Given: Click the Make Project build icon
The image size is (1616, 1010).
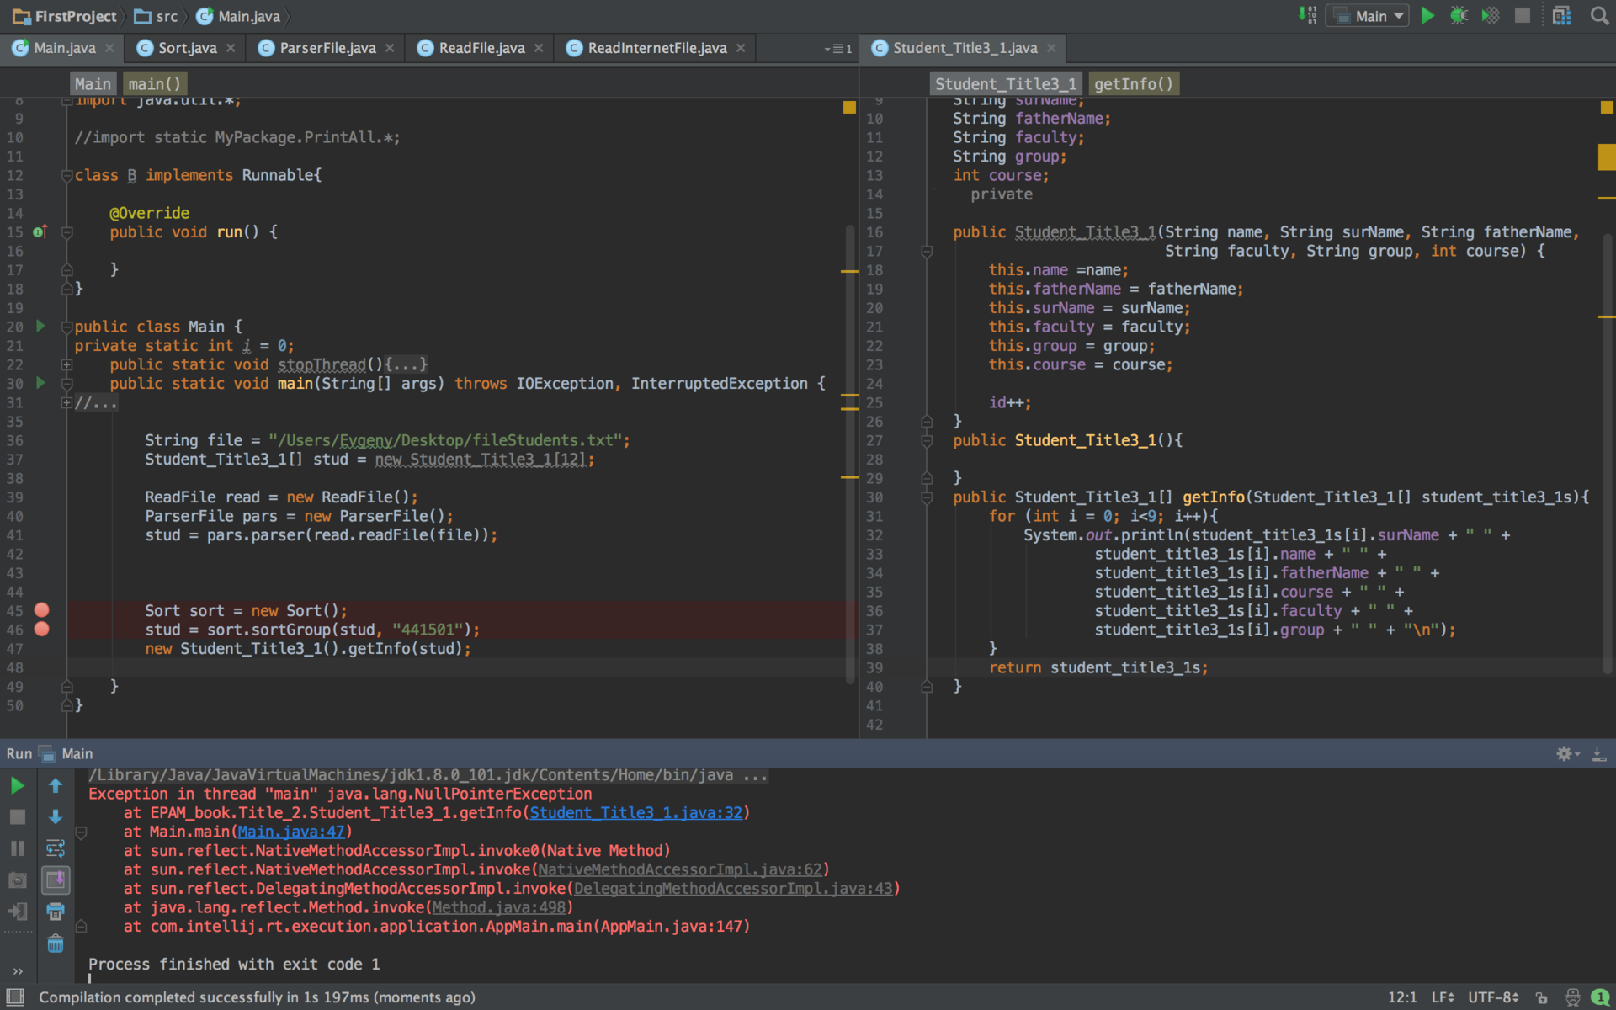Looking at the screenshot, I should pyautogui.click(x=1307, y=15).
